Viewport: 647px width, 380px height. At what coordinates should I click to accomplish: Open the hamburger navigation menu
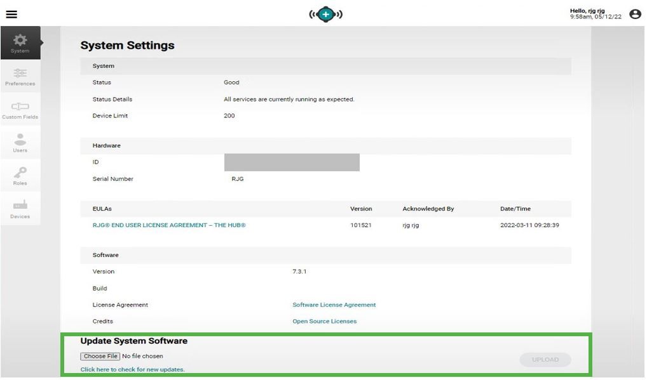(11, 13)
